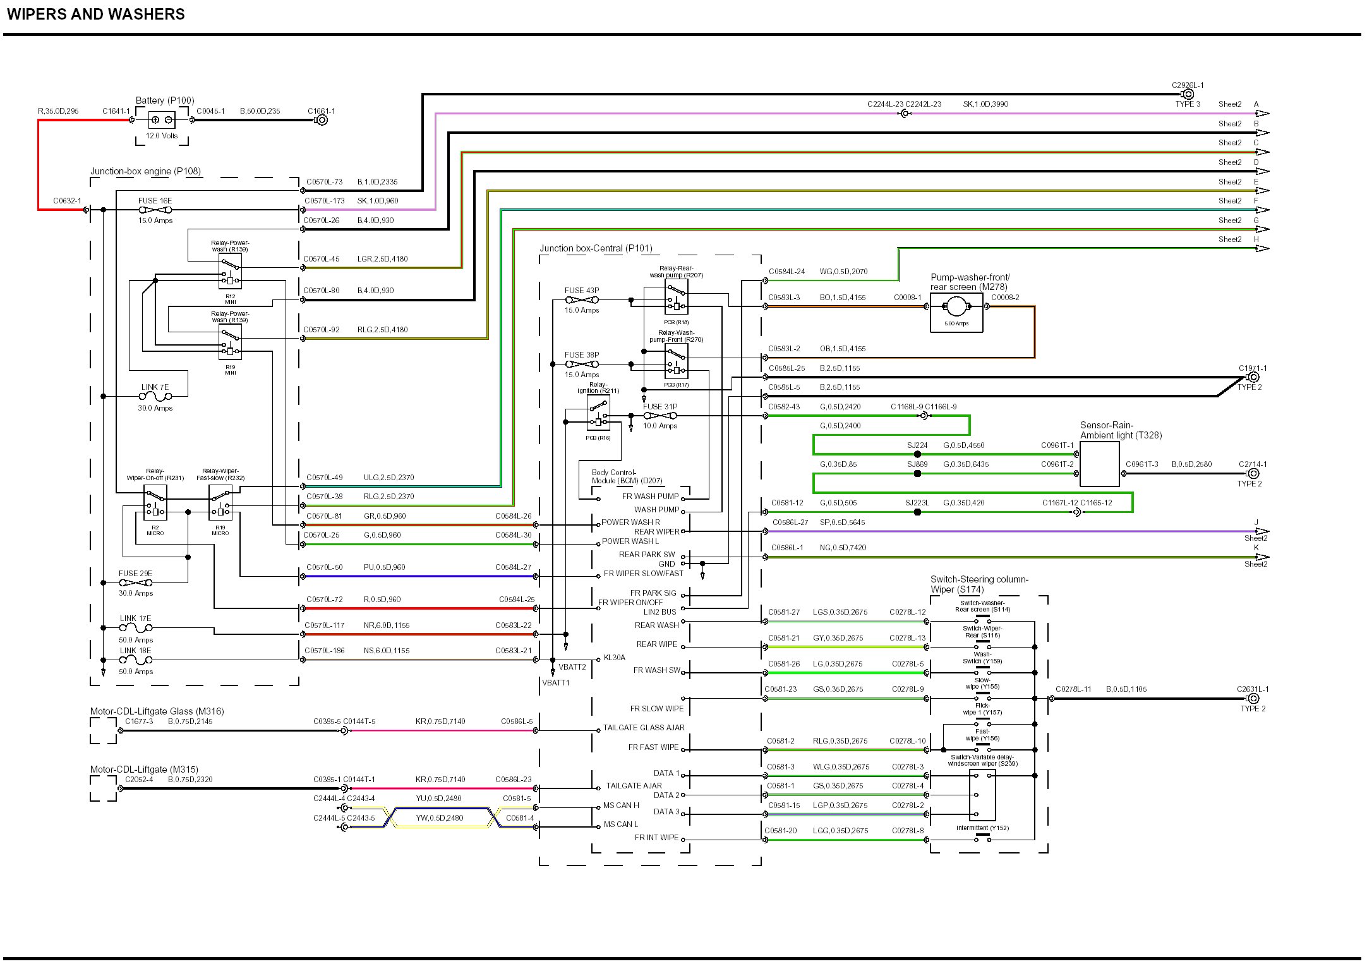Click the Body Control Module (BCM) label

(x=626, y=476)
